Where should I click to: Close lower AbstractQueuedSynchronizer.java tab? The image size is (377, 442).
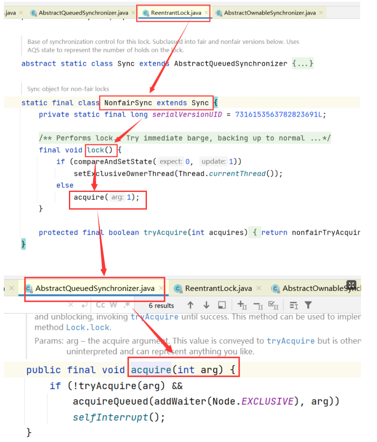coord(161,288)
